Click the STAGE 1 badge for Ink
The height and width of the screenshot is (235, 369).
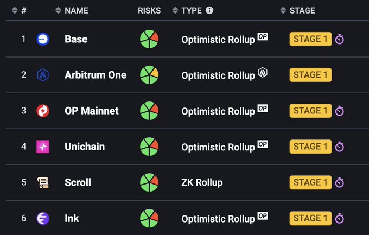coord(310,218)
